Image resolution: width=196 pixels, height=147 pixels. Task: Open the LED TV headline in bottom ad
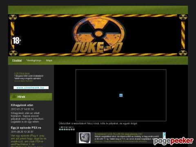(118, 134)
